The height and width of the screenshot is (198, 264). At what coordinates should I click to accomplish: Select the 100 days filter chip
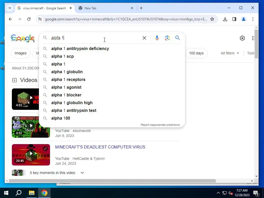point(196,53)
